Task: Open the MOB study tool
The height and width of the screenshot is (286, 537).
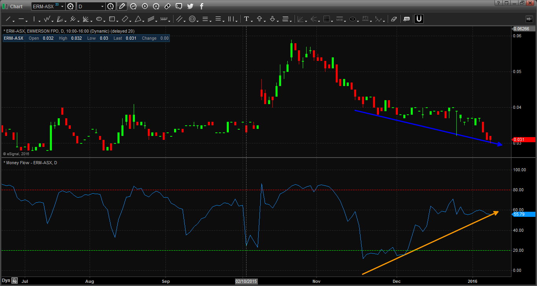Action: click(340, 18)
